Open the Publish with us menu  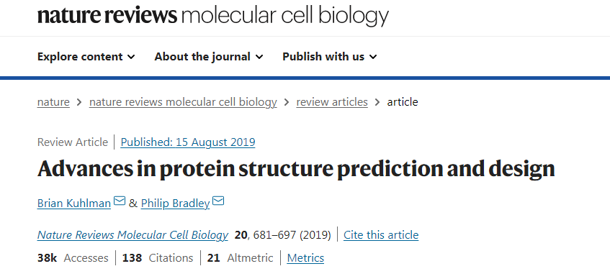(x=330, y=57)
